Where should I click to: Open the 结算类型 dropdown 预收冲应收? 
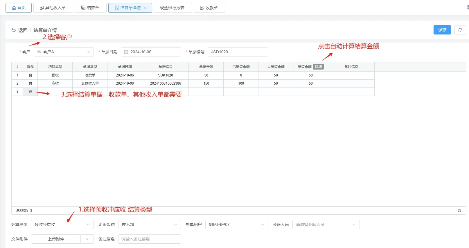pos(62,225)
